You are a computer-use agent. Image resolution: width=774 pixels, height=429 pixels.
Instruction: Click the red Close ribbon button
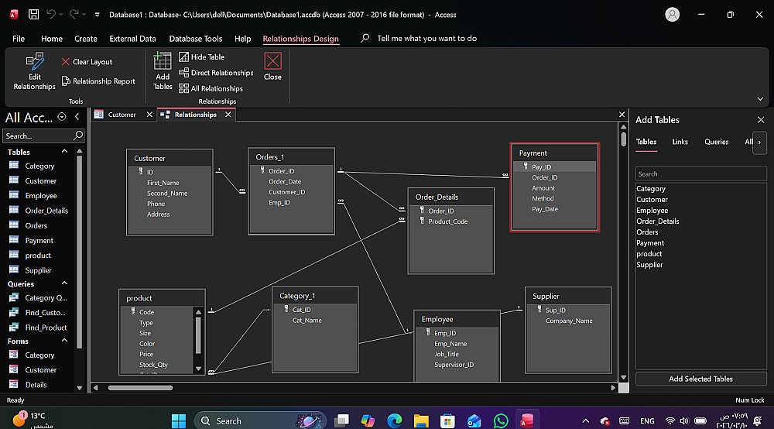pyautogui.click(x=272, y=67)
